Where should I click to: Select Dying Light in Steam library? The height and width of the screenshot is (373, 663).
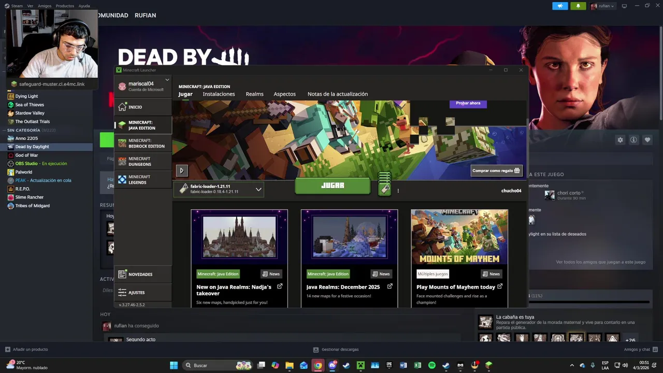click(26, 96)
